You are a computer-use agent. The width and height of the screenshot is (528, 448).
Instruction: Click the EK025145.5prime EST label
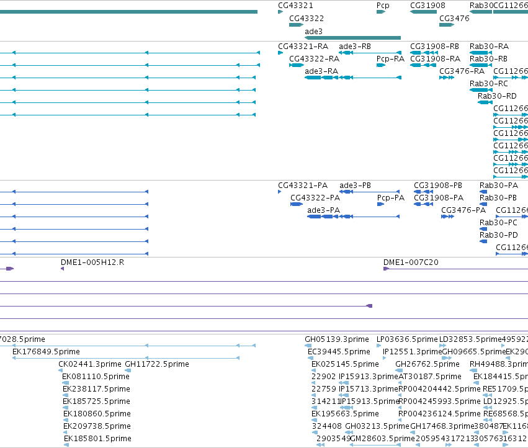[345, 364]
